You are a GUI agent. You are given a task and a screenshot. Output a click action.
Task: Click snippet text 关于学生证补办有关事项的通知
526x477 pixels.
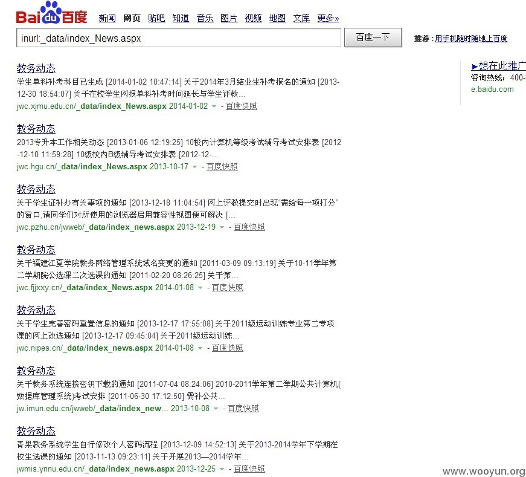(72, 203)
